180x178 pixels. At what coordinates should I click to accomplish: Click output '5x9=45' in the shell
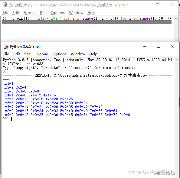click(x=67, y=115)
